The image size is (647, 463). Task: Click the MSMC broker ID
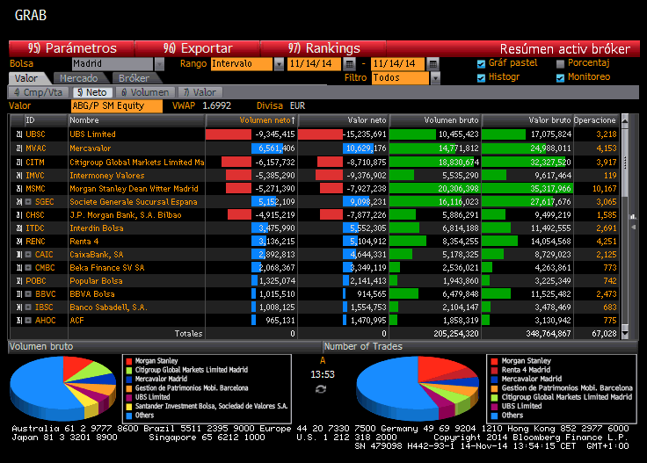point(35,189)
